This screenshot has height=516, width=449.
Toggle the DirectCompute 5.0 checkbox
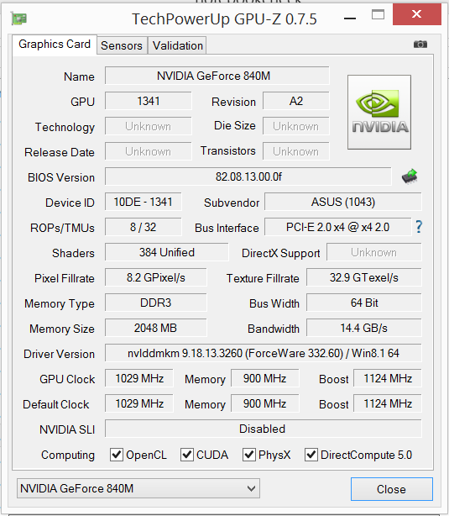(311, 455)
